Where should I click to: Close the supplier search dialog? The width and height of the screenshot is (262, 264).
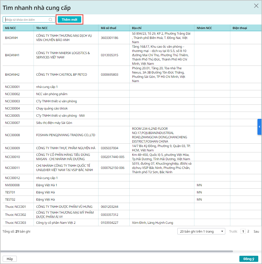[x=256, y=6]
